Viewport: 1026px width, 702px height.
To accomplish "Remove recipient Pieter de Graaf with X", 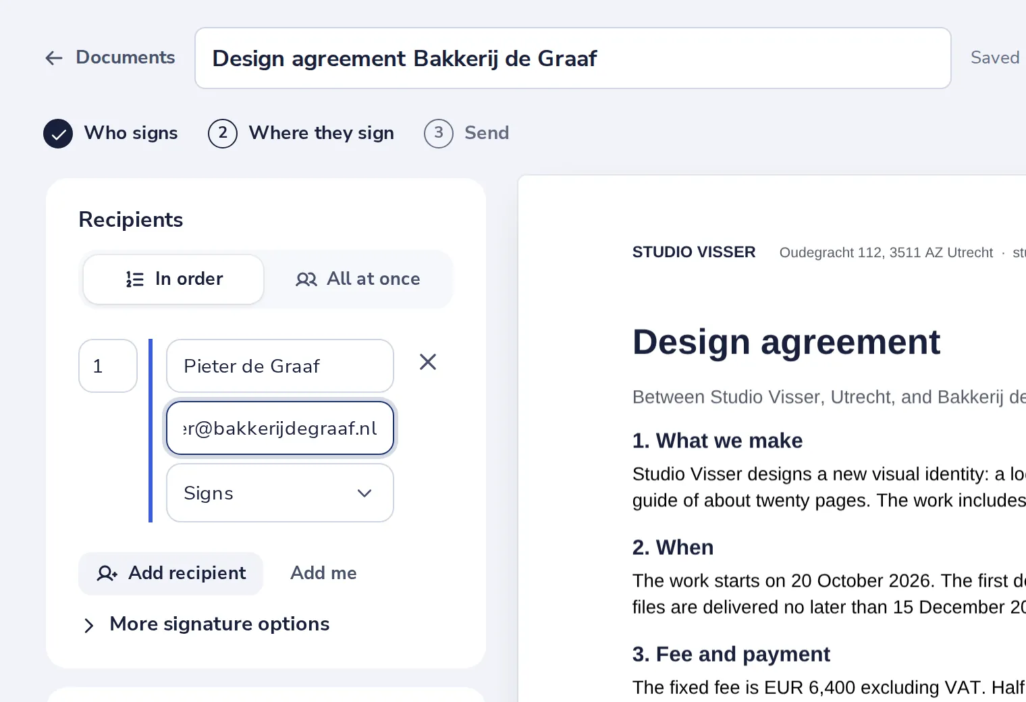I will pos(428,362).
